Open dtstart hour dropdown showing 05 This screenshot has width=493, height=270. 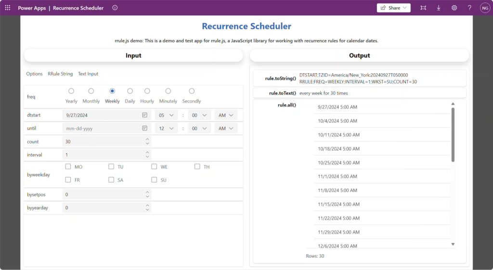point(166,116)
